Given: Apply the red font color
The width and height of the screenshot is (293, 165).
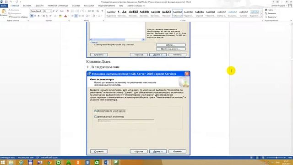Looking at the screenshot, I should click(65, 16).
